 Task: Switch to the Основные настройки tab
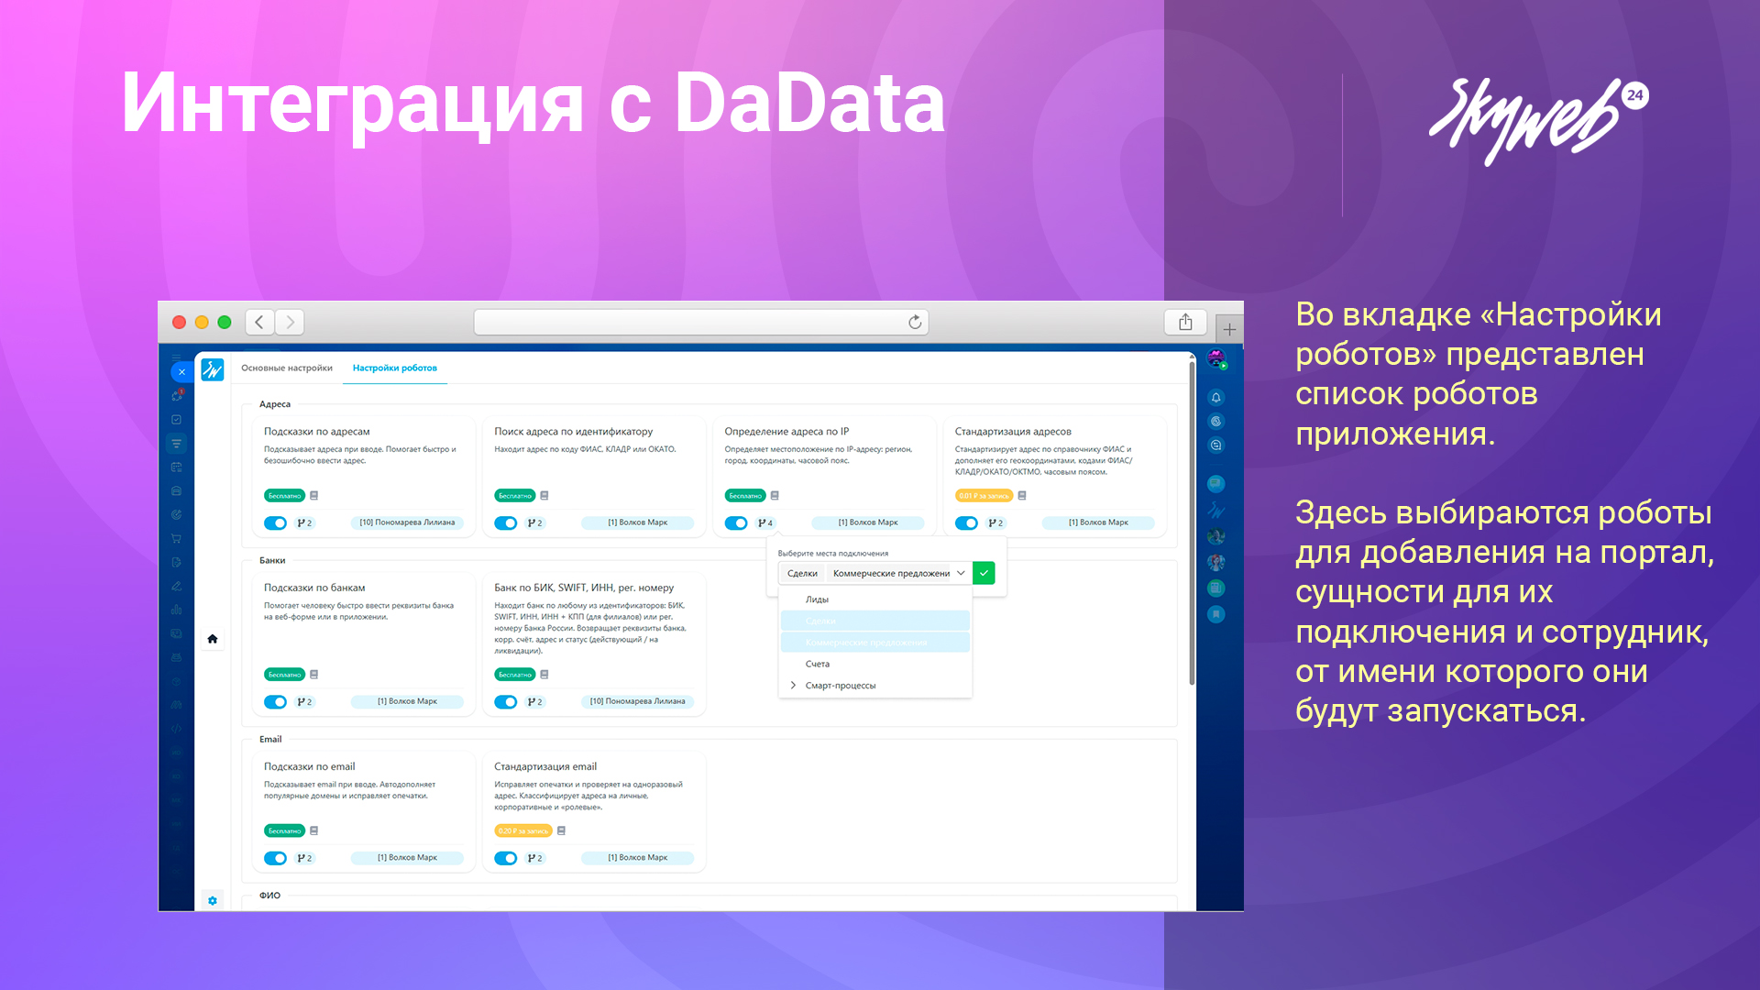coord(286,368)
